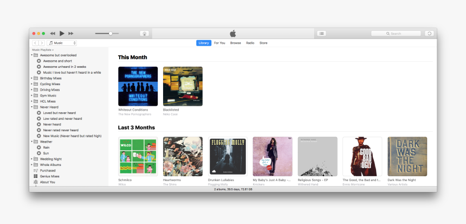
Task: Open the Store tab
Action: 263,43
